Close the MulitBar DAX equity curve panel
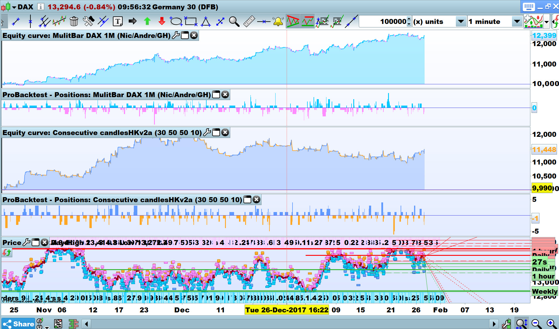The image size is (559, 329). (194, 36)
